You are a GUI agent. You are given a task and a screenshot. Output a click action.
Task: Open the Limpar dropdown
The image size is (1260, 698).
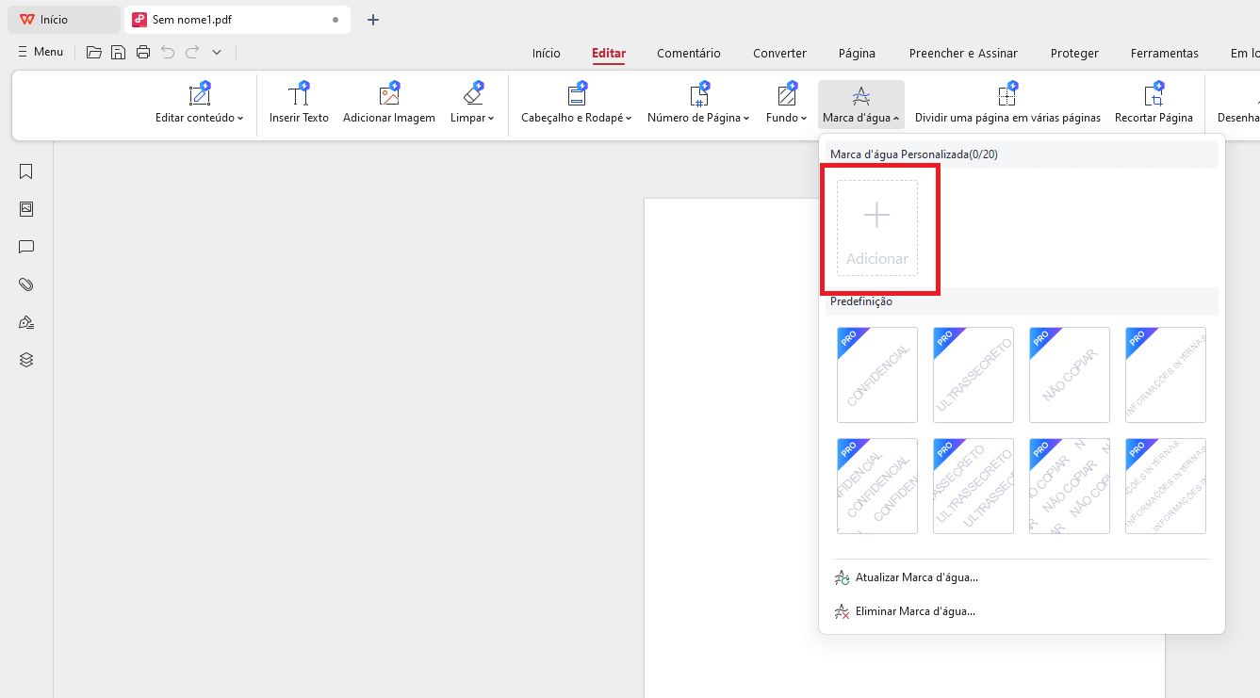pos(472,104)
